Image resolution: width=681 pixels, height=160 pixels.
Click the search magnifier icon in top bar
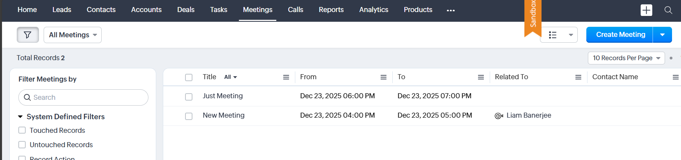668,10
